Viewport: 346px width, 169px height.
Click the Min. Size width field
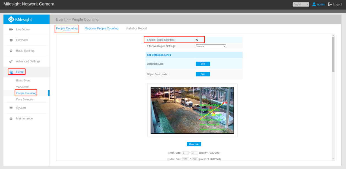tap(185, 153)
